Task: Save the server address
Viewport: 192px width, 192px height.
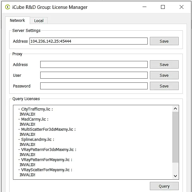Action: pos(164,41)
